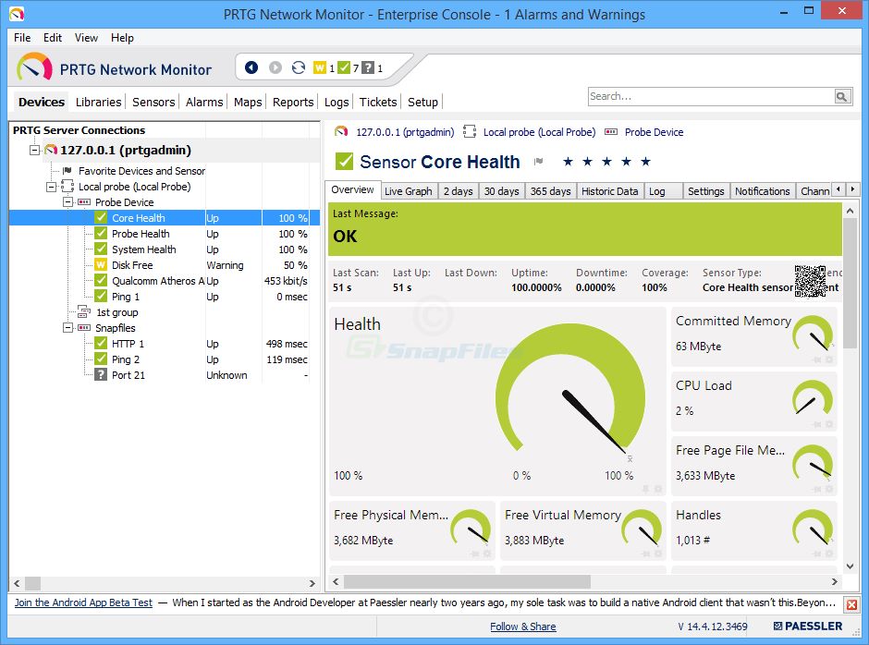
Task: Give the sensor a five-star priority rating
Action: tap(644, 162)
